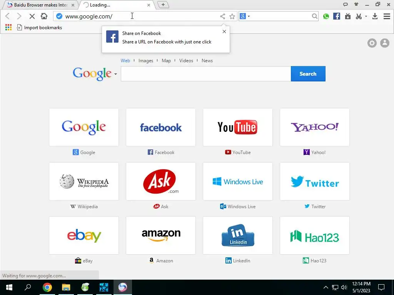Open the Ask.com speed dial tile
The width and height of the screenshot is (394, 295).
(x=161, y=181)
